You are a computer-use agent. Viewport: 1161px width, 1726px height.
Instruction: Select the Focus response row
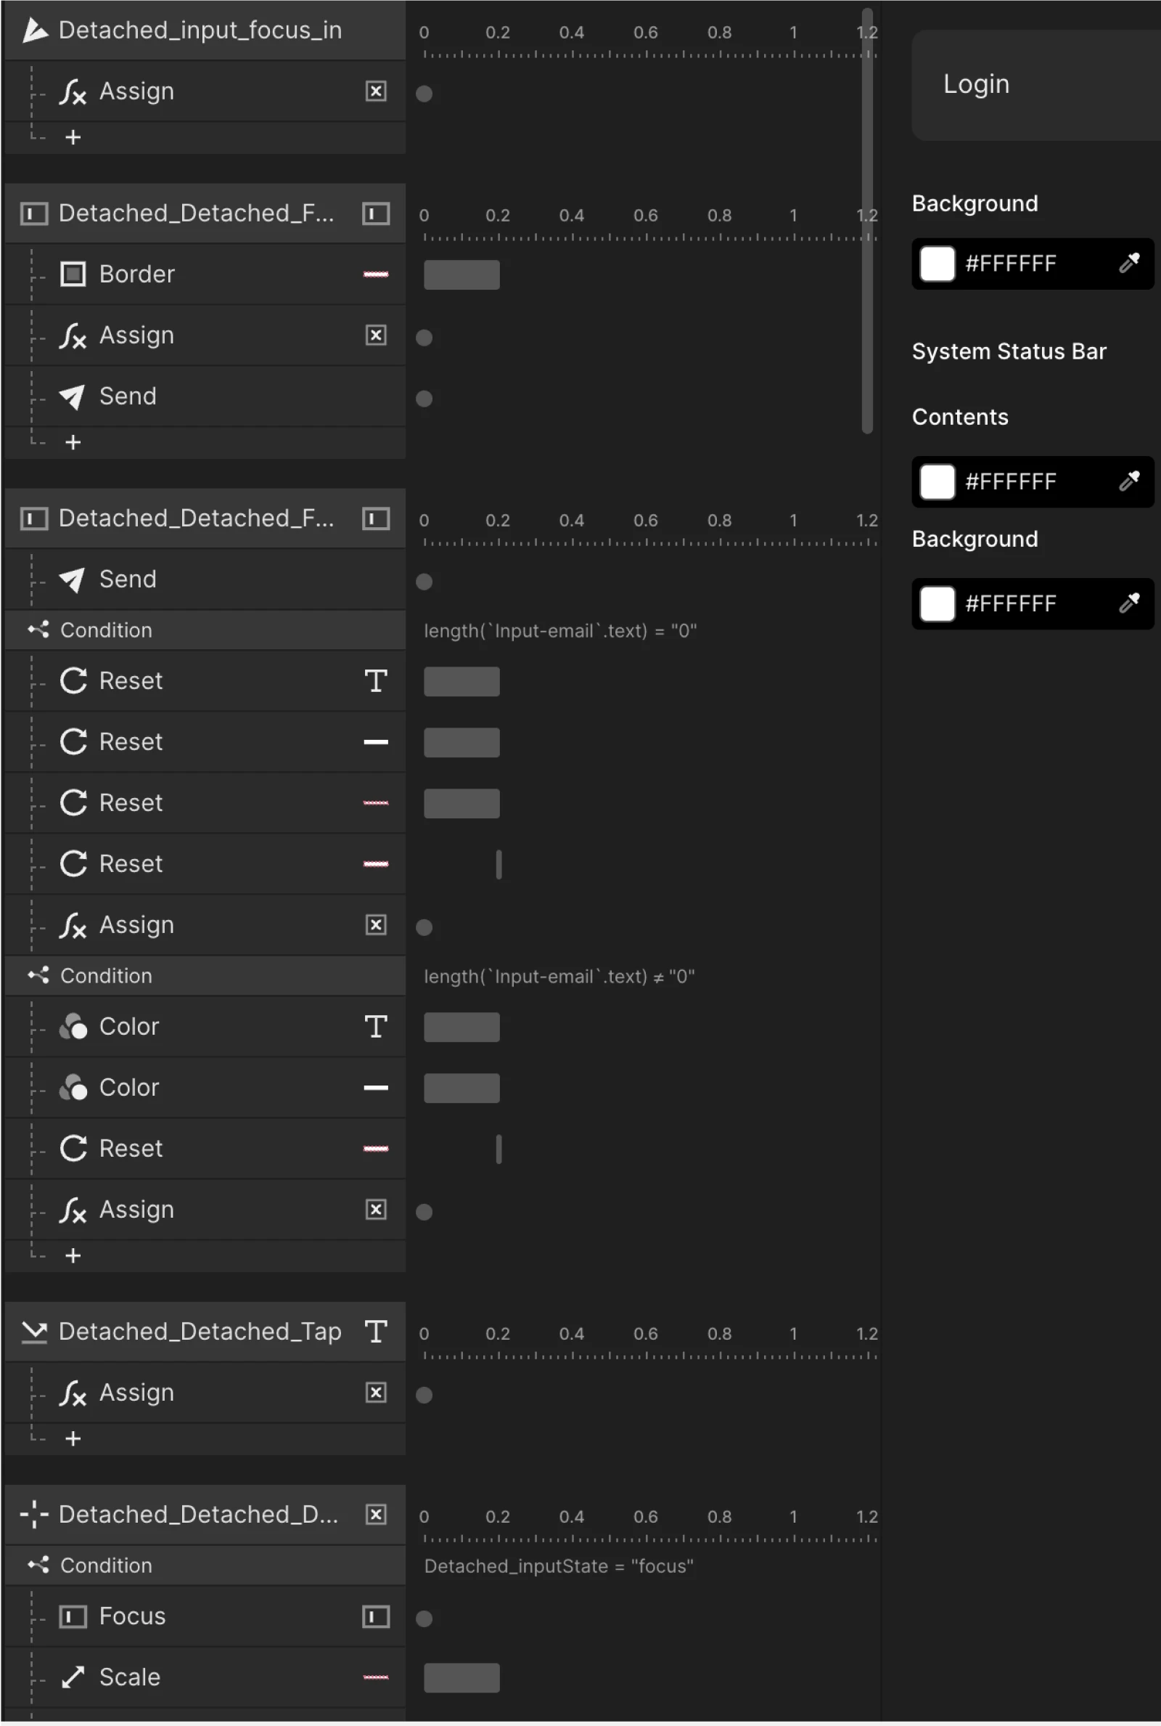click(x=205, y=1616)
